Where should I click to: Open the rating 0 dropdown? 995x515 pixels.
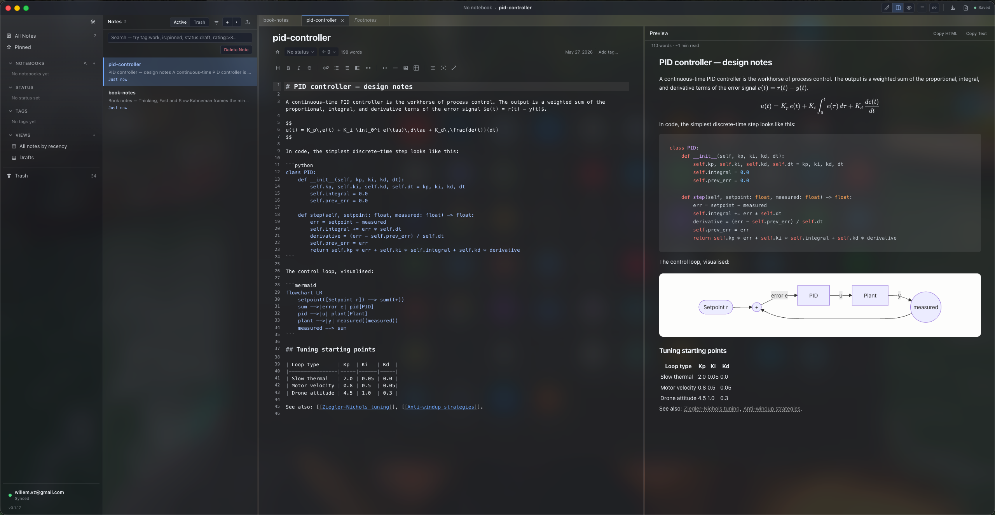[x=329, y=52]
